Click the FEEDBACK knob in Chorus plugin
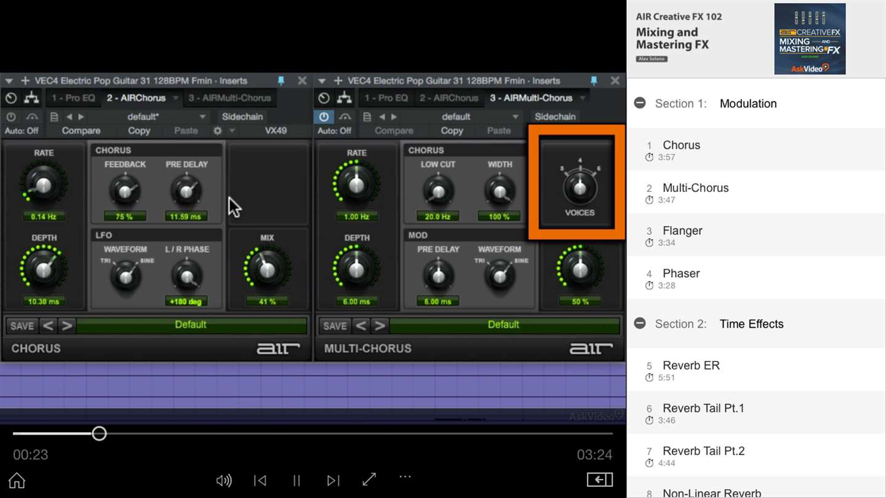886x498 pixels. click(125, 190)
